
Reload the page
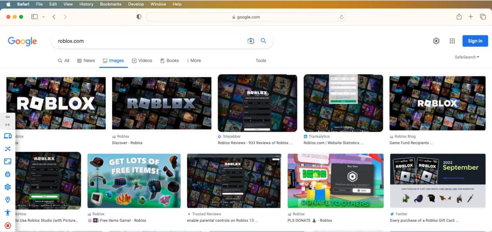[342, 17]
